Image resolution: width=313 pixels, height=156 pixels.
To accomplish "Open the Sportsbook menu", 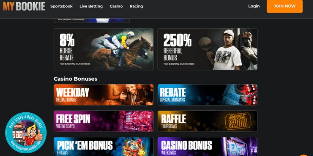I will pyautogui.click(x=61, y=6).
